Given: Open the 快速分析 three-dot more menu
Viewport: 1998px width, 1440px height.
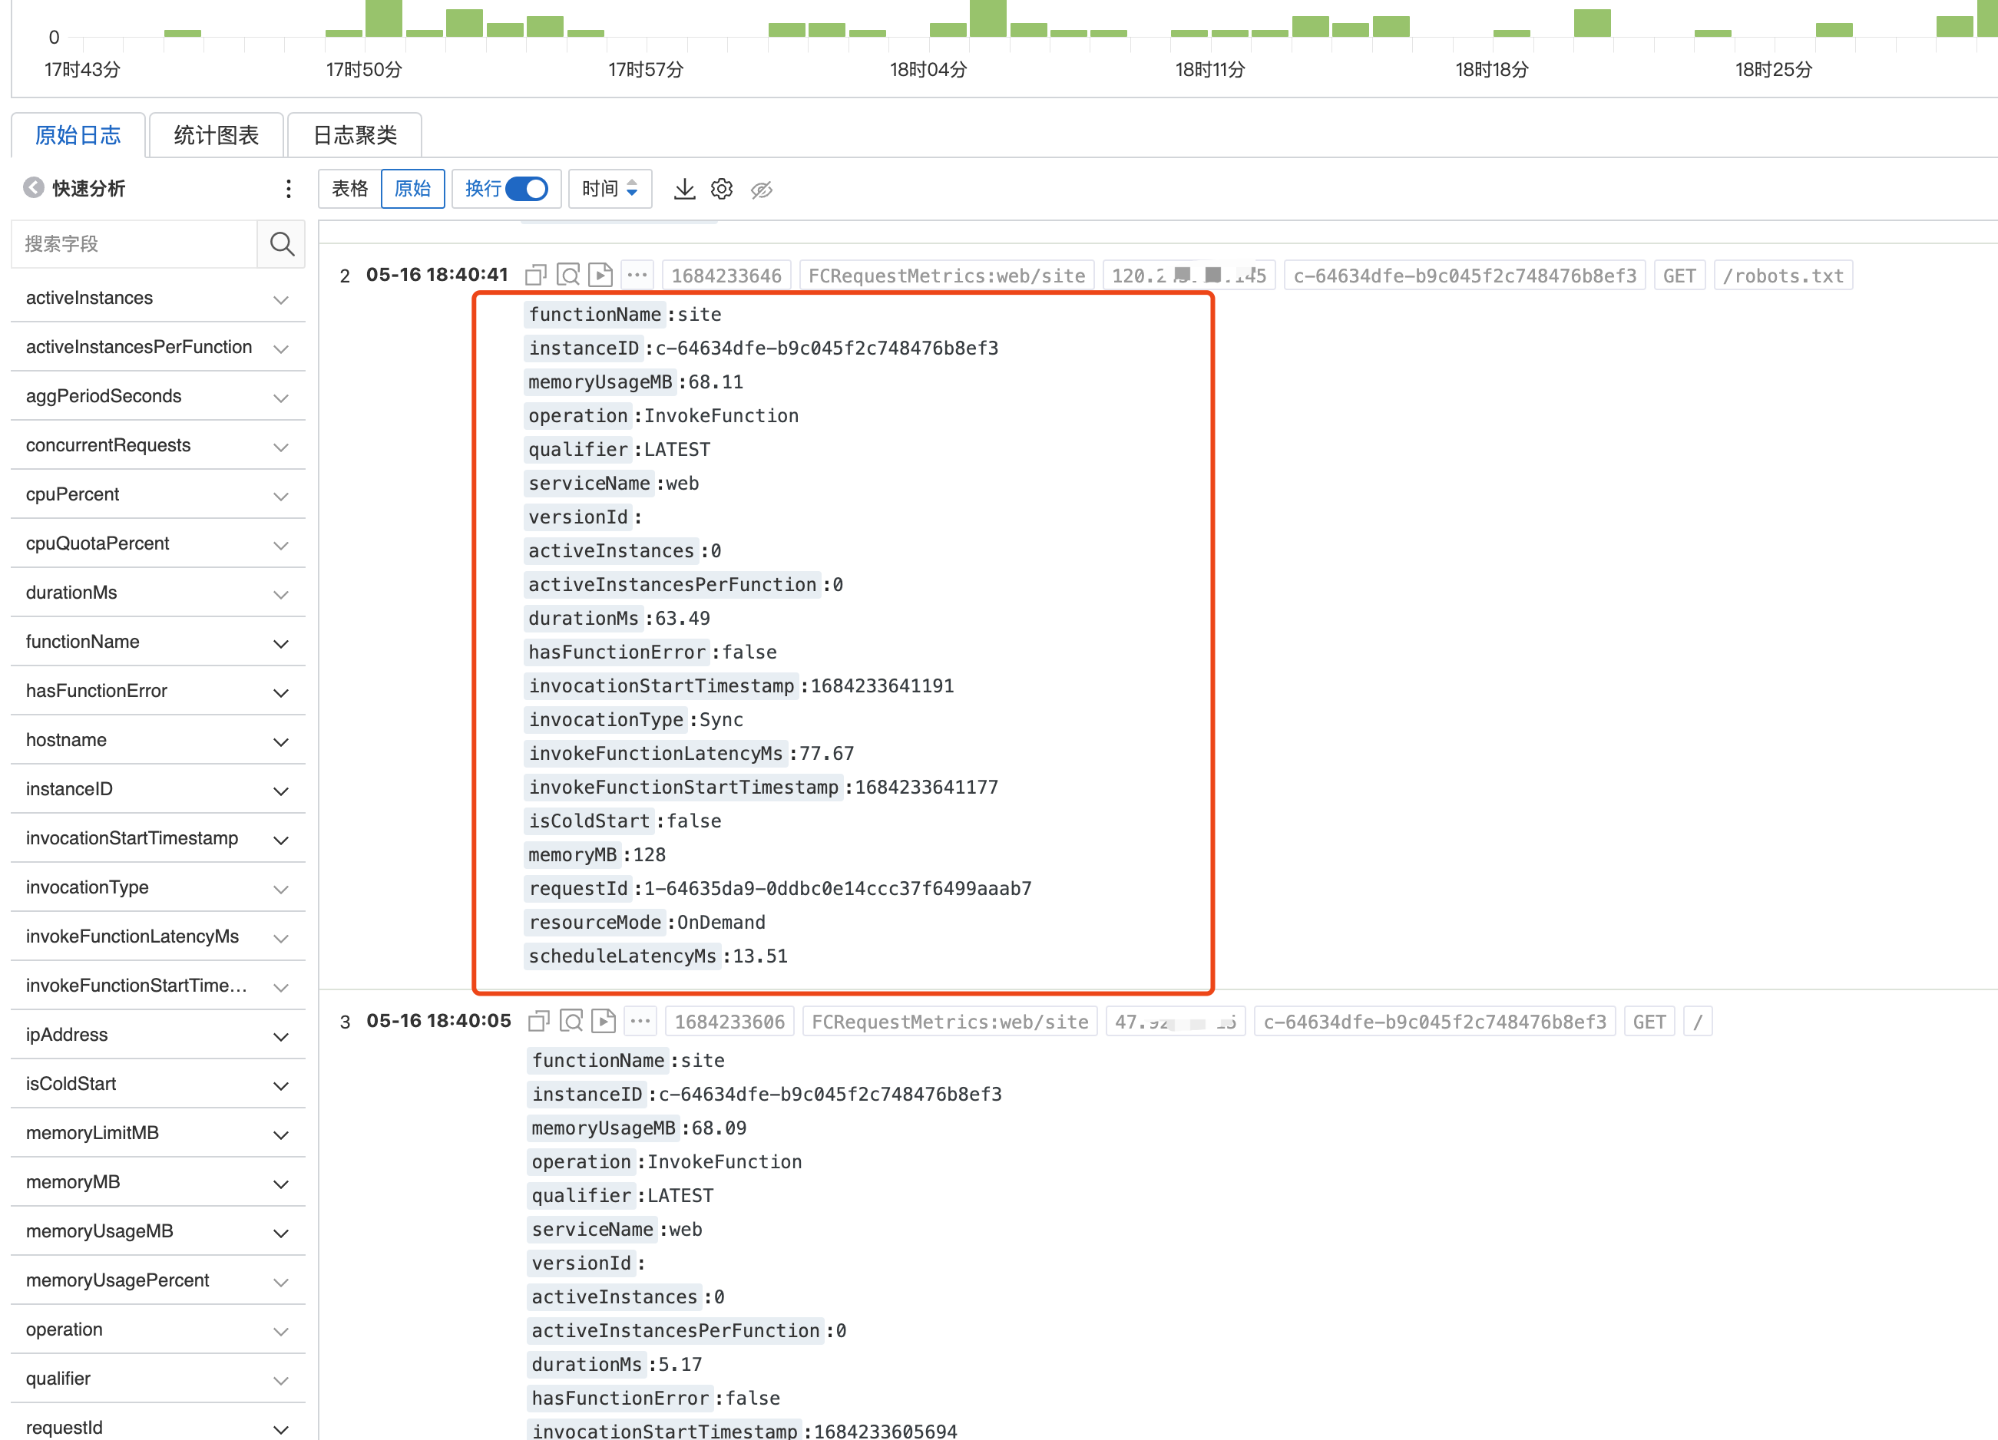Looking at the screenshot, I should point(288,189).
